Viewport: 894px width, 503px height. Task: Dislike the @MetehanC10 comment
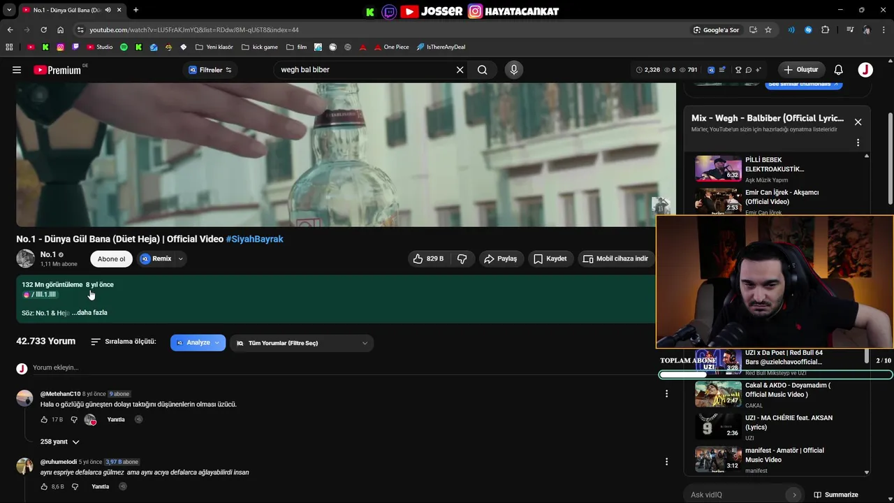74,420
